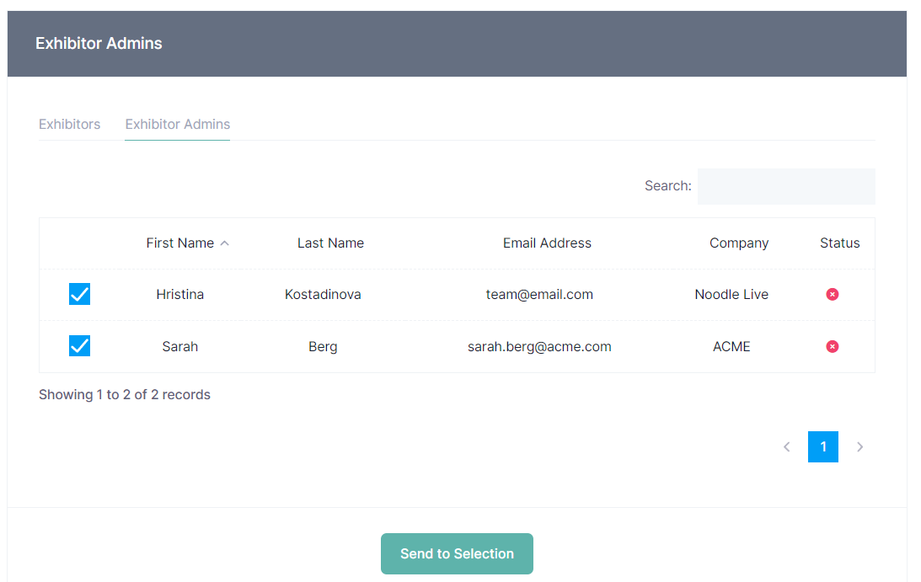
Task: Select the Exhibitor Admins tab
Action: (x=177, y=124)
